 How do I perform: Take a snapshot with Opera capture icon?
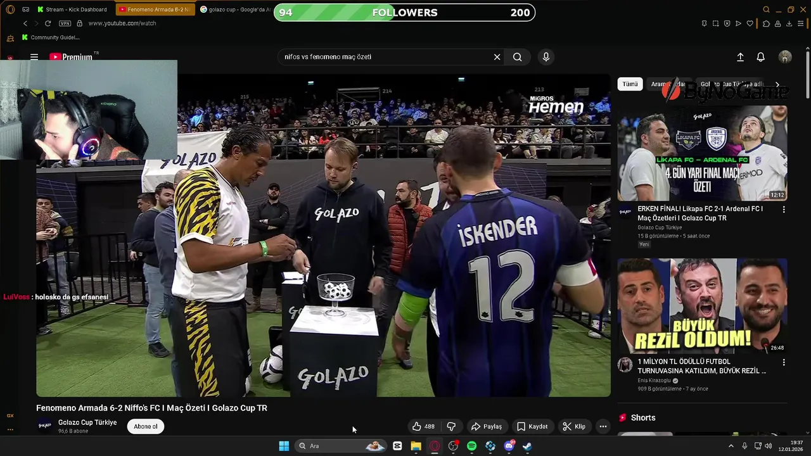click(715, 23)
